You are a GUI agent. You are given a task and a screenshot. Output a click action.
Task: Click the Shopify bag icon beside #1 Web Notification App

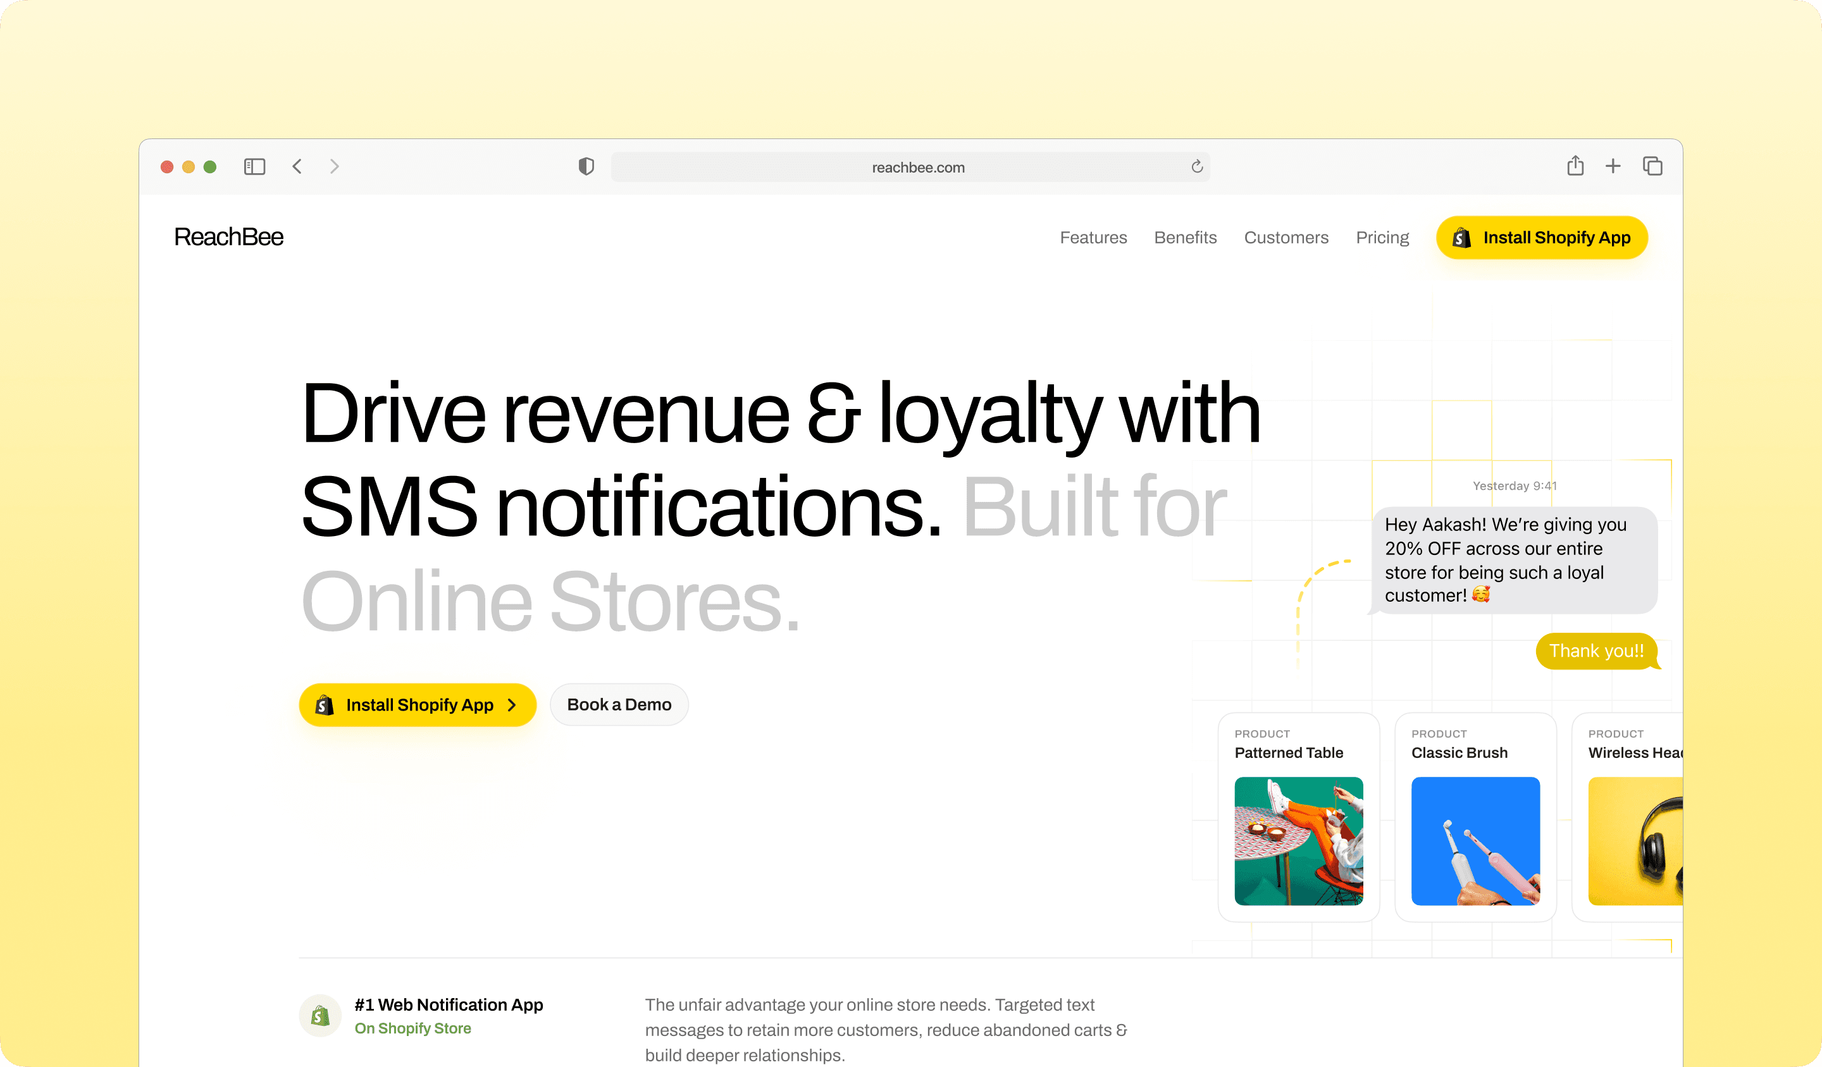(320, 1016)
